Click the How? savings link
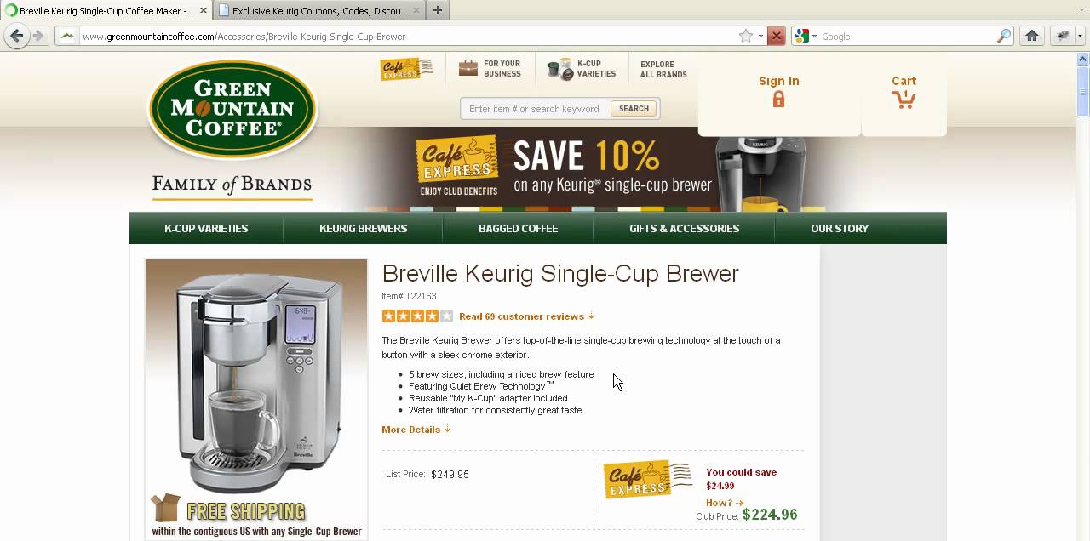Screen dimensions: 1090x541 725,503
